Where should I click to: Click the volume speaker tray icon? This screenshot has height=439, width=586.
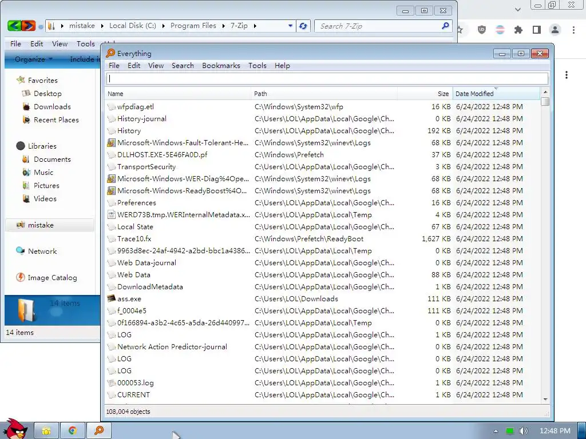(x=524, y=431)
